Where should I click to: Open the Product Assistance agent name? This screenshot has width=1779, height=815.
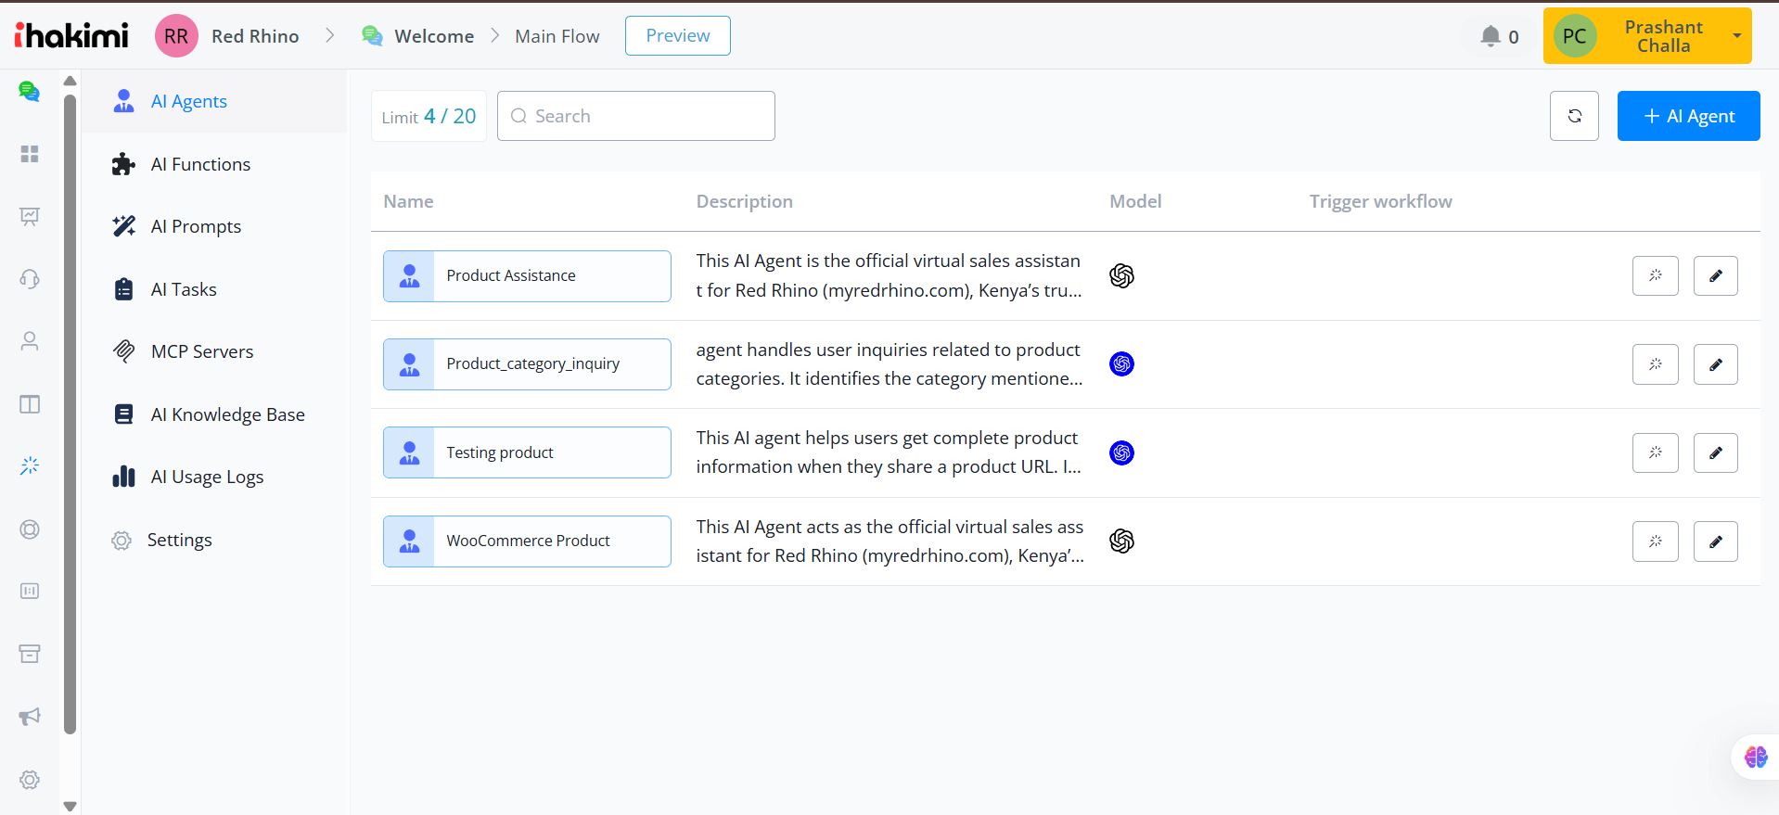(527, 275)
